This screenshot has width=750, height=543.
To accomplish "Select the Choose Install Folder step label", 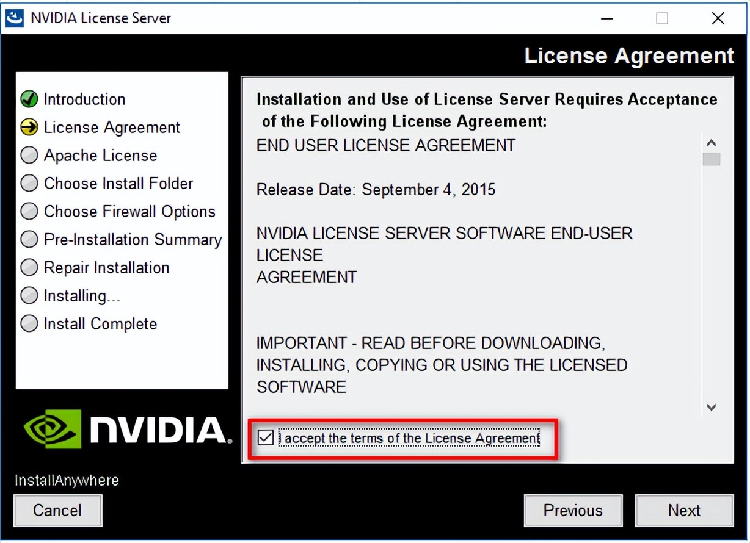I will [118, 183].
